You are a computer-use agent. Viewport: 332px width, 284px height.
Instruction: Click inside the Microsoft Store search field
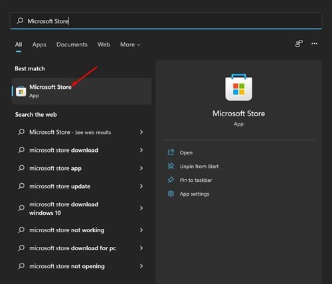tap(166, 21)
